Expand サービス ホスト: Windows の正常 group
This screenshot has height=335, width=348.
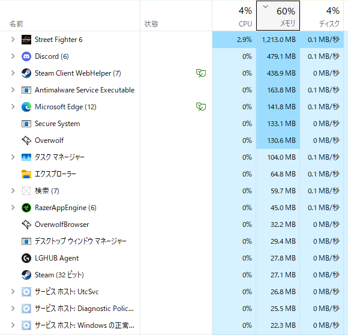tap(13, 325)
